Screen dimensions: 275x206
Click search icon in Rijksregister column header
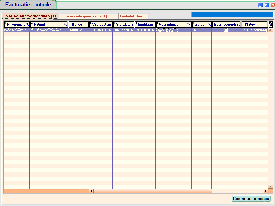point(27,25)
